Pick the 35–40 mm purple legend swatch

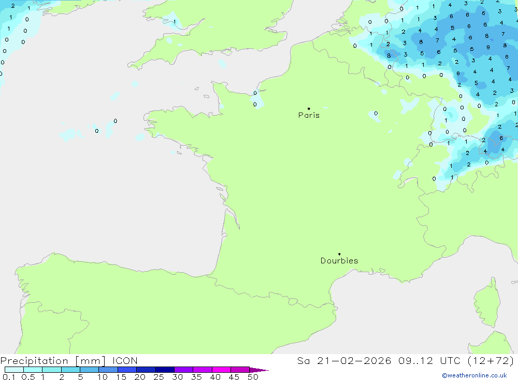[x=203, y=370]
